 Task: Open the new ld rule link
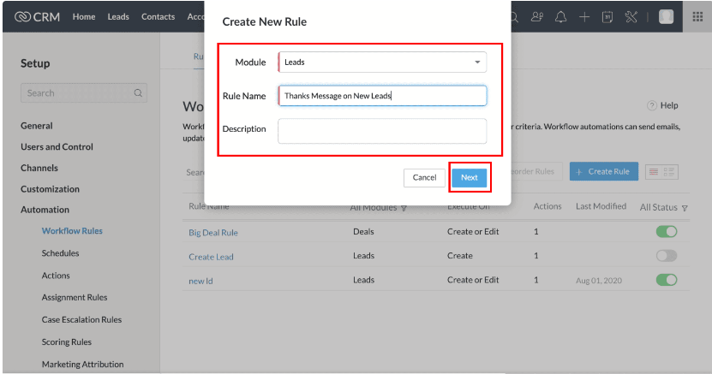tap(200, 281)
